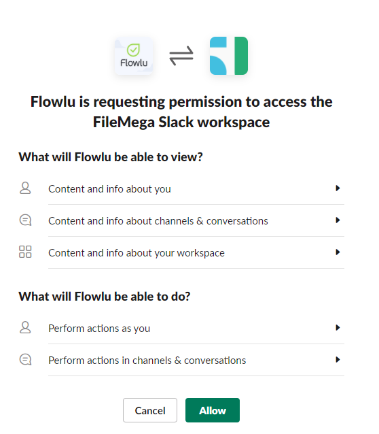The width and height of the screenshot is (379, 434).
Task: Click the person icon beside 'Content and info about you'
Action: click(x=25, y=188)
